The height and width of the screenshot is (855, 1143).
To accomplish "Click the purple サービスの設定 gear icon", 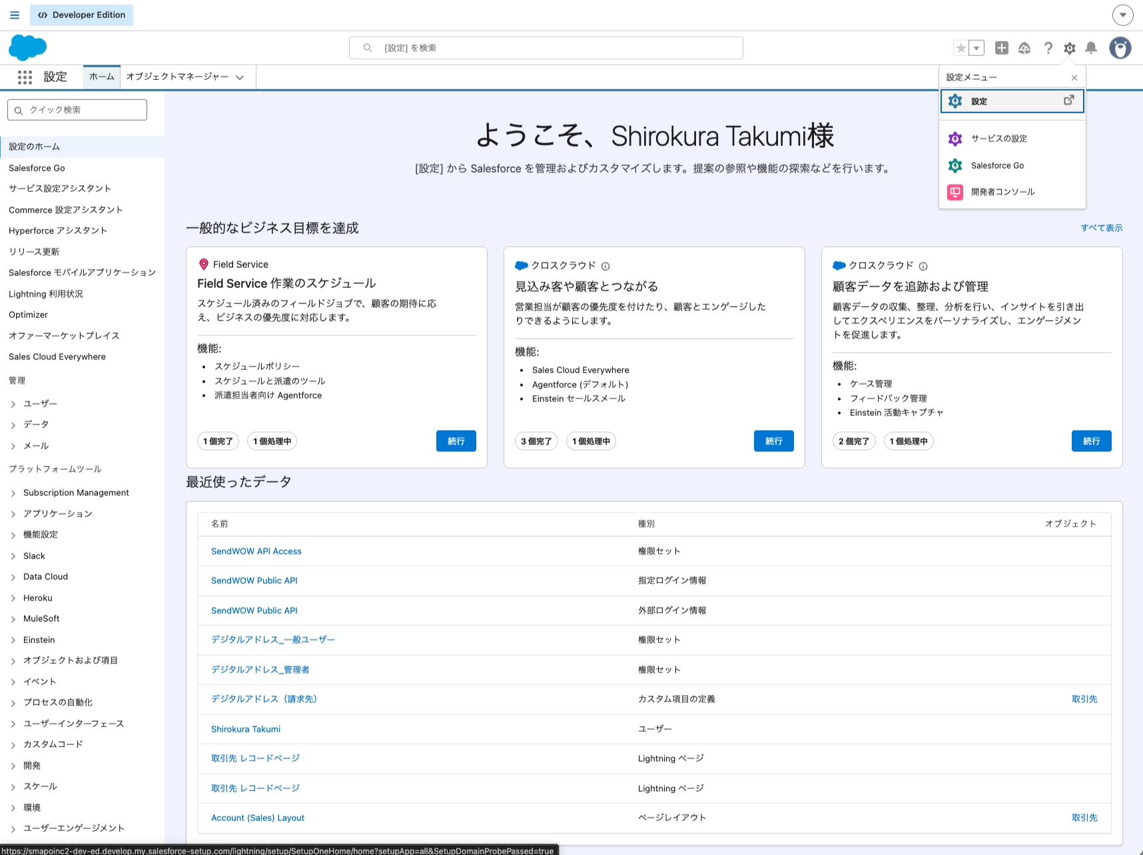I will click(x=955, y=139).
